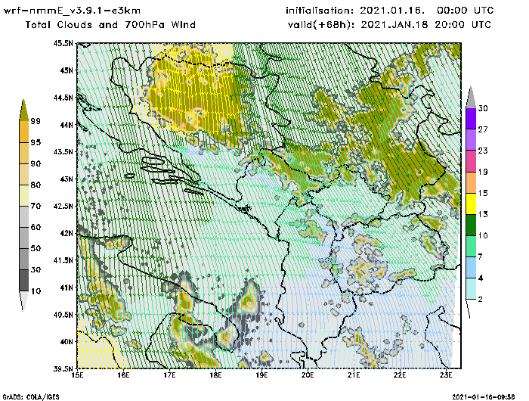Image resolution: width=529 pixels, height=401 pixels.
Task: Click cloud legend swatch between 80 and 90
Action: click(24, 174)
